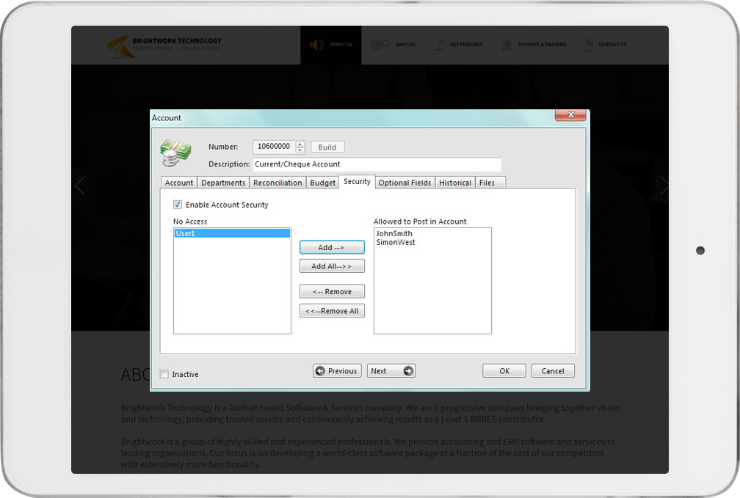Tick the Inactive checkbox
Image resolution: width=740 pixels, height=498 pixels.
point(164,374)
